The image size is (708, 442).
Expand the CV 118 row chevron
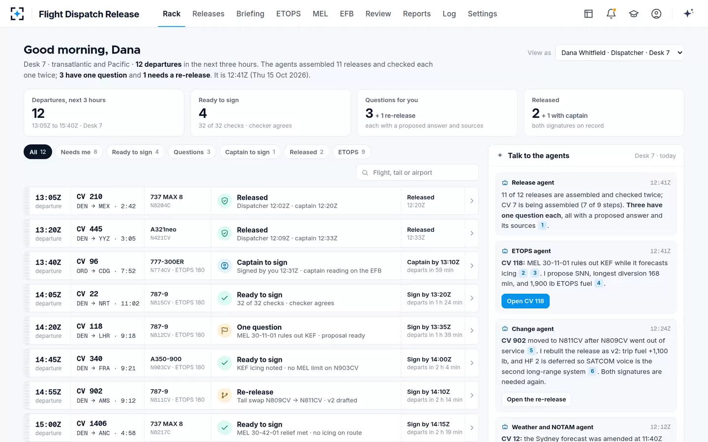pyautogui.click(x=472, y=331)
